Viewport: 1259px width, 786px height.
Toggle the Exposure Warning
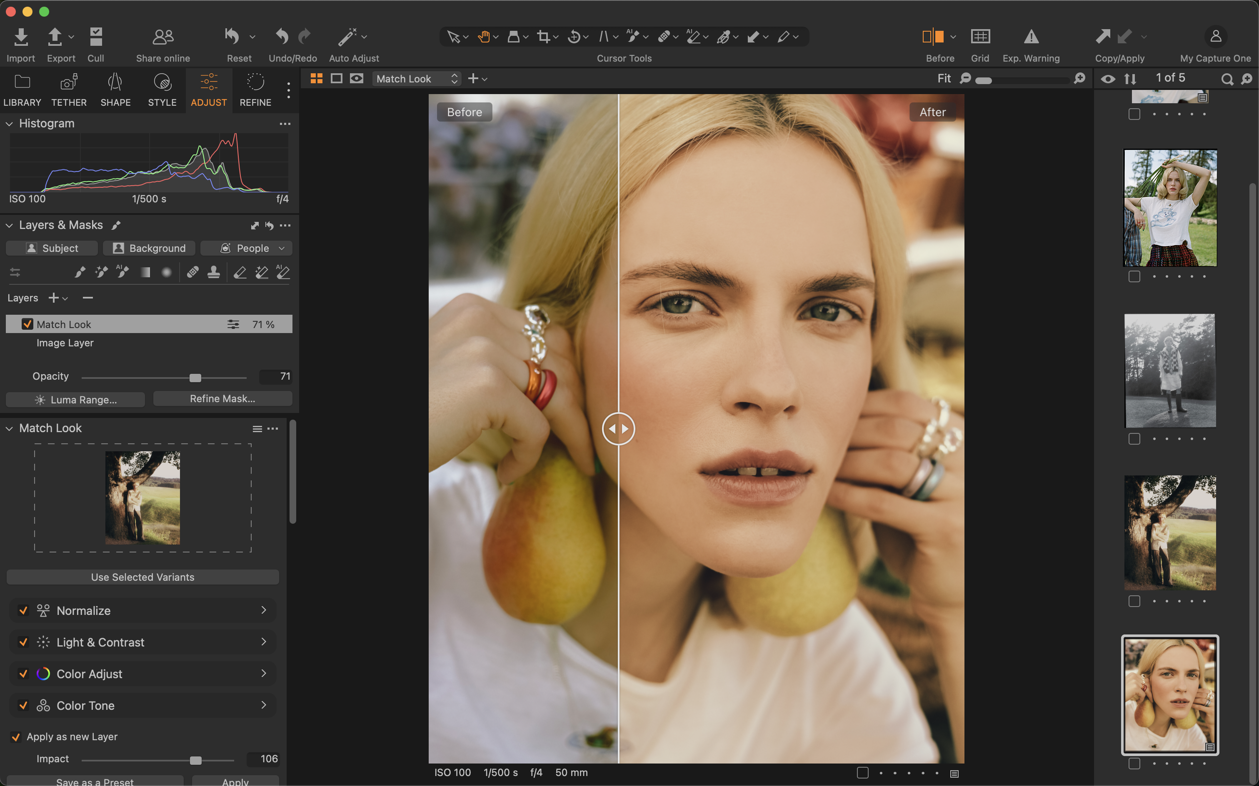tap(1031, 37)
